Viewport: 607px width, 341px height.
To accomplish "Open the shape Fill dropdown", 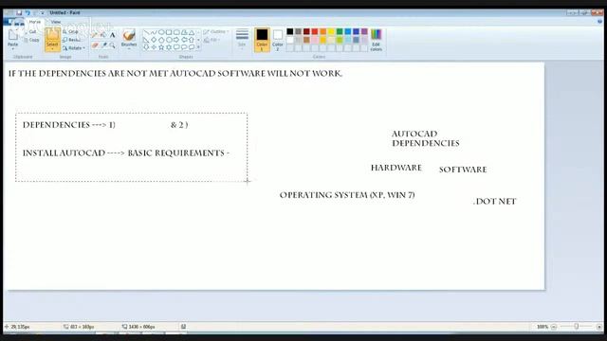I will point(212,40).
